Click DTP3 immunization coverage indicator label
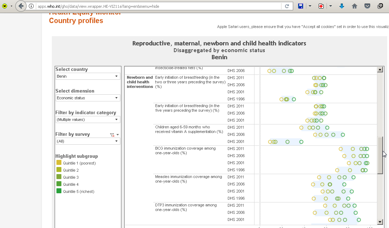389x228 pixels. pos(186,207)
